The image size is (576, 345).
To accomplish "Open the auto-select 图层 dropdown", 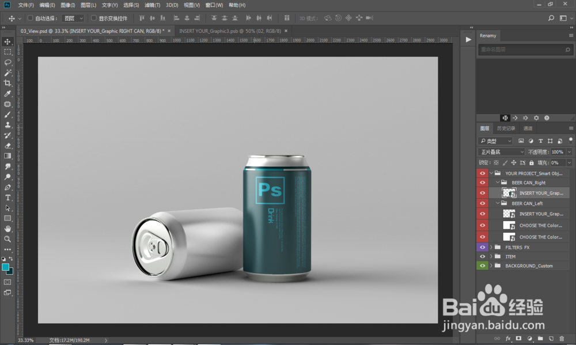I will 73,18.
